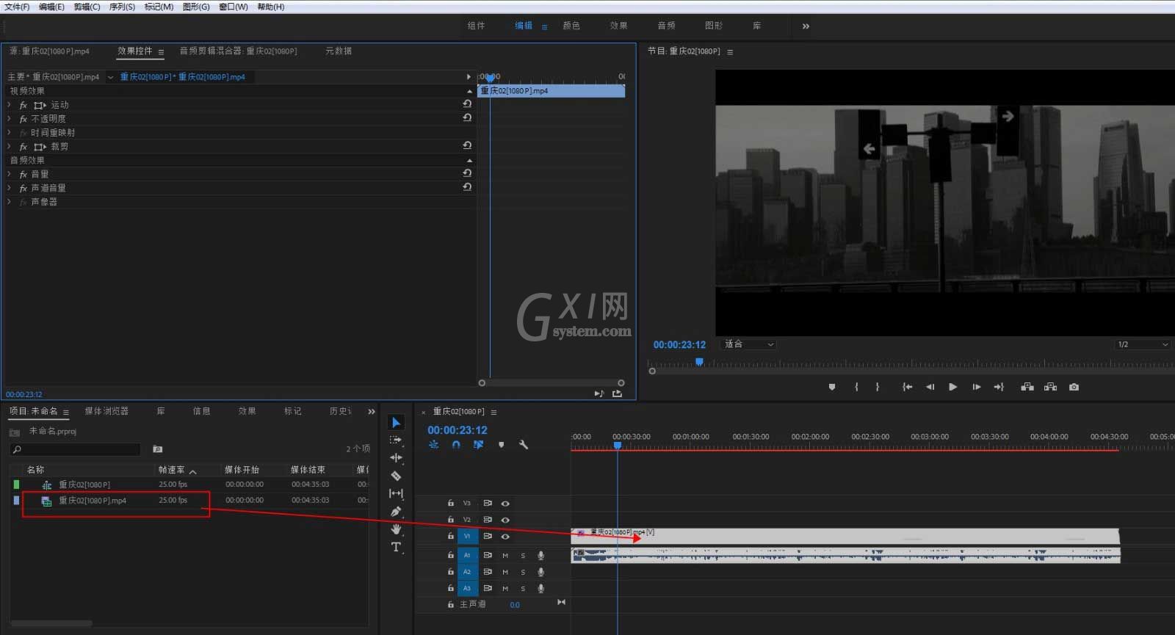Toggle linked selection in timeline
This screenshot has width=1175, height=635.
pyautogui.click(x=479, y=444)
